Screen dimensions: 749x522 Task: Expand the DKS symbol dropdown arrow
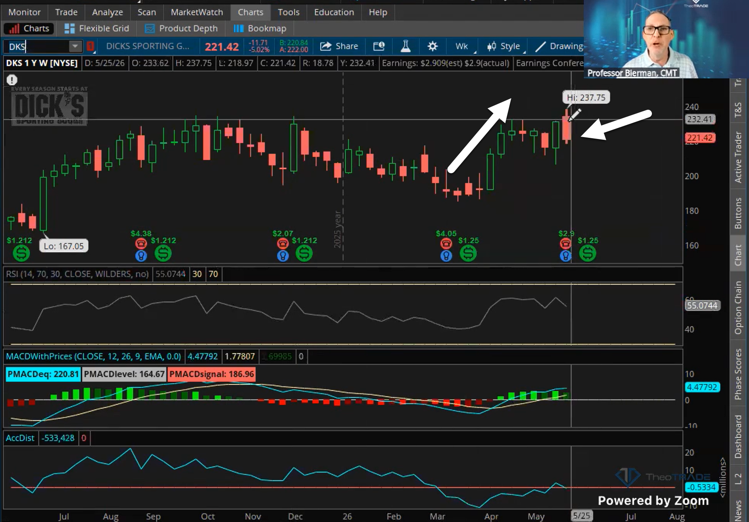point(75,47)
